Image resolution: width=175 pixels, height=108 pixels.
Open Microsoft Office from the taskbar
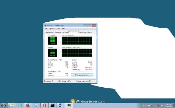[x=44, y=105]
